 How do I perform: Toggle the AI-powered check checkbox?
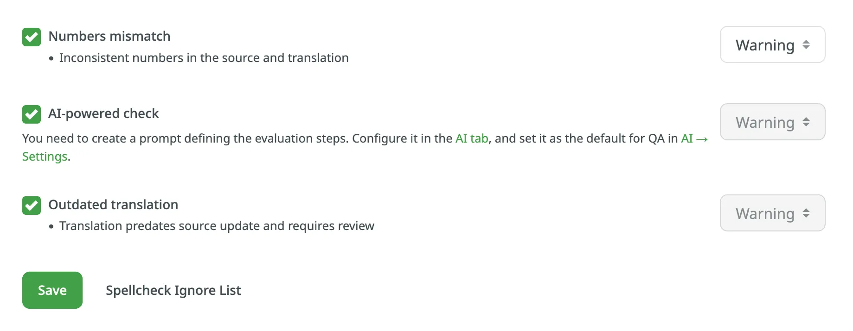point(32,114)
